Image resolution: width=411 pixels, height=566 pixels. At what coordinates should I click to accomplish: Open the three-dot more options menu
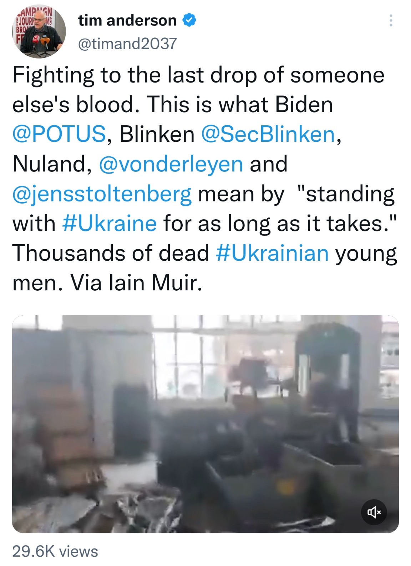point(391,21)
